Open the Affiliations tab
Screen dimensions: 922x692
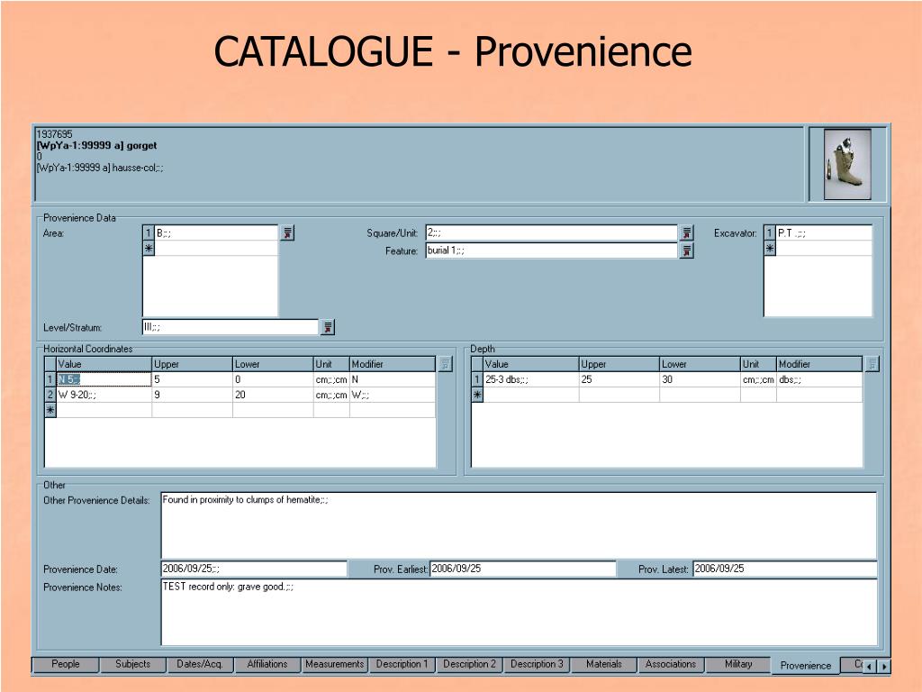point(267,664)
